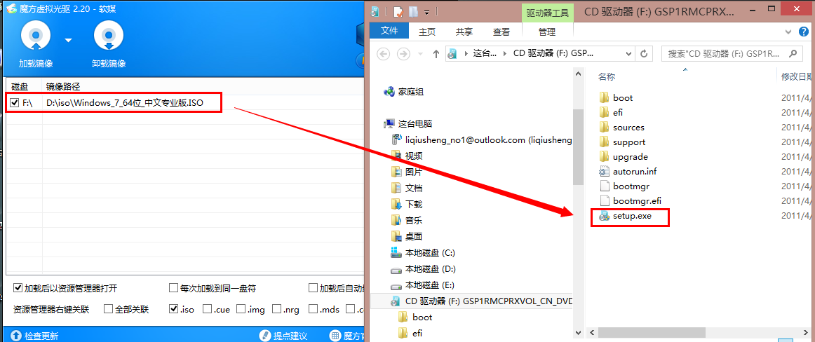The image size is (815, 342).
Task: Click 检查更新 (check for updates) link
Action: coord(41,336)
